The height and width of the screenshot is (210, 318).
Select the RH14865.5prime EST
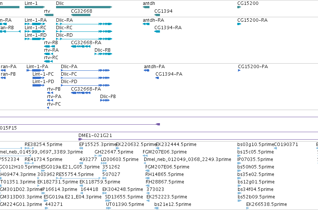[148, 178]
